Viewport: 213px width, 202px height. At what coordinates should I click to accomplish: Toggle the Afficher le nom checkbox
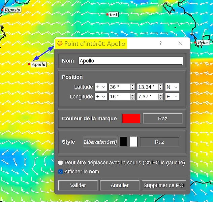point(61,172)
